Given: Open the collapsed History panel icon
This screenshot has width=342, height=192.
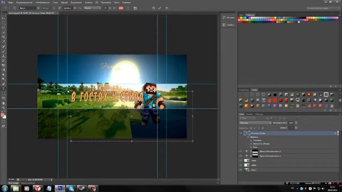Looking at the screenshot, I should coord(224,18).
